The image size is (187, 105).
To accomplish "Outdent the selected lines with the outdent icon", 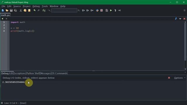I will click(88, 10).
